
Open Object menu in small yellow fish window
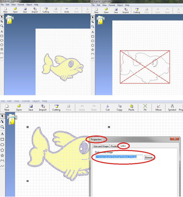[x=29, y=5]
